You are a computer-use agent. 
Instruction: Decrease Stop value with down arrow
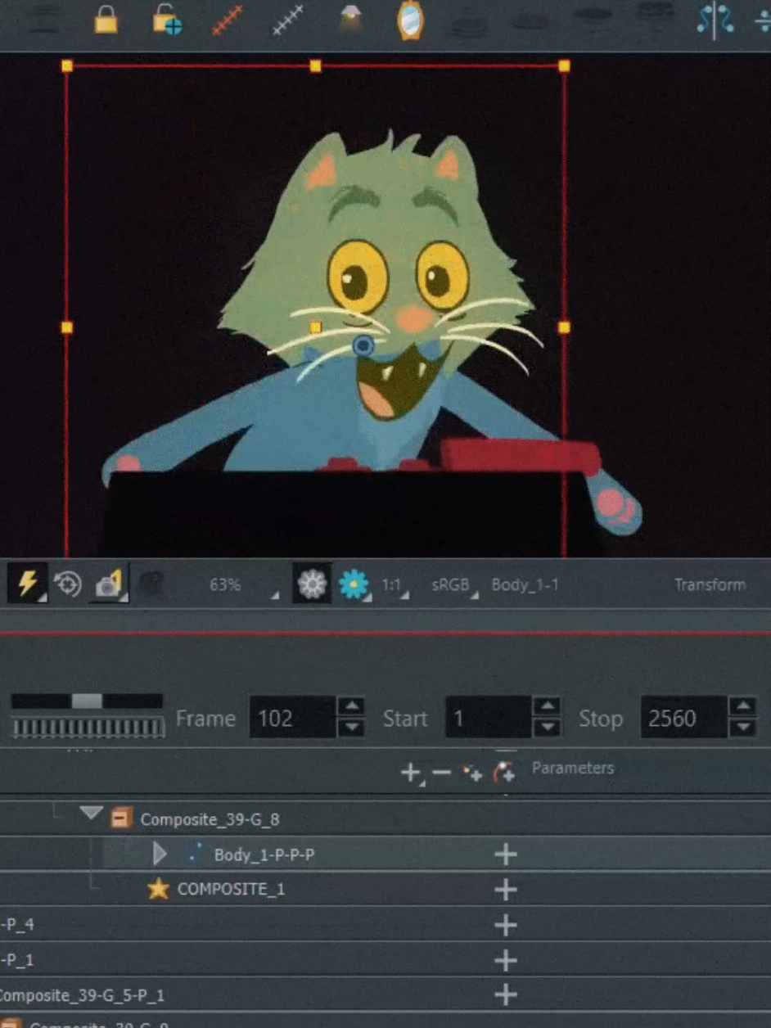coord(742,728)
